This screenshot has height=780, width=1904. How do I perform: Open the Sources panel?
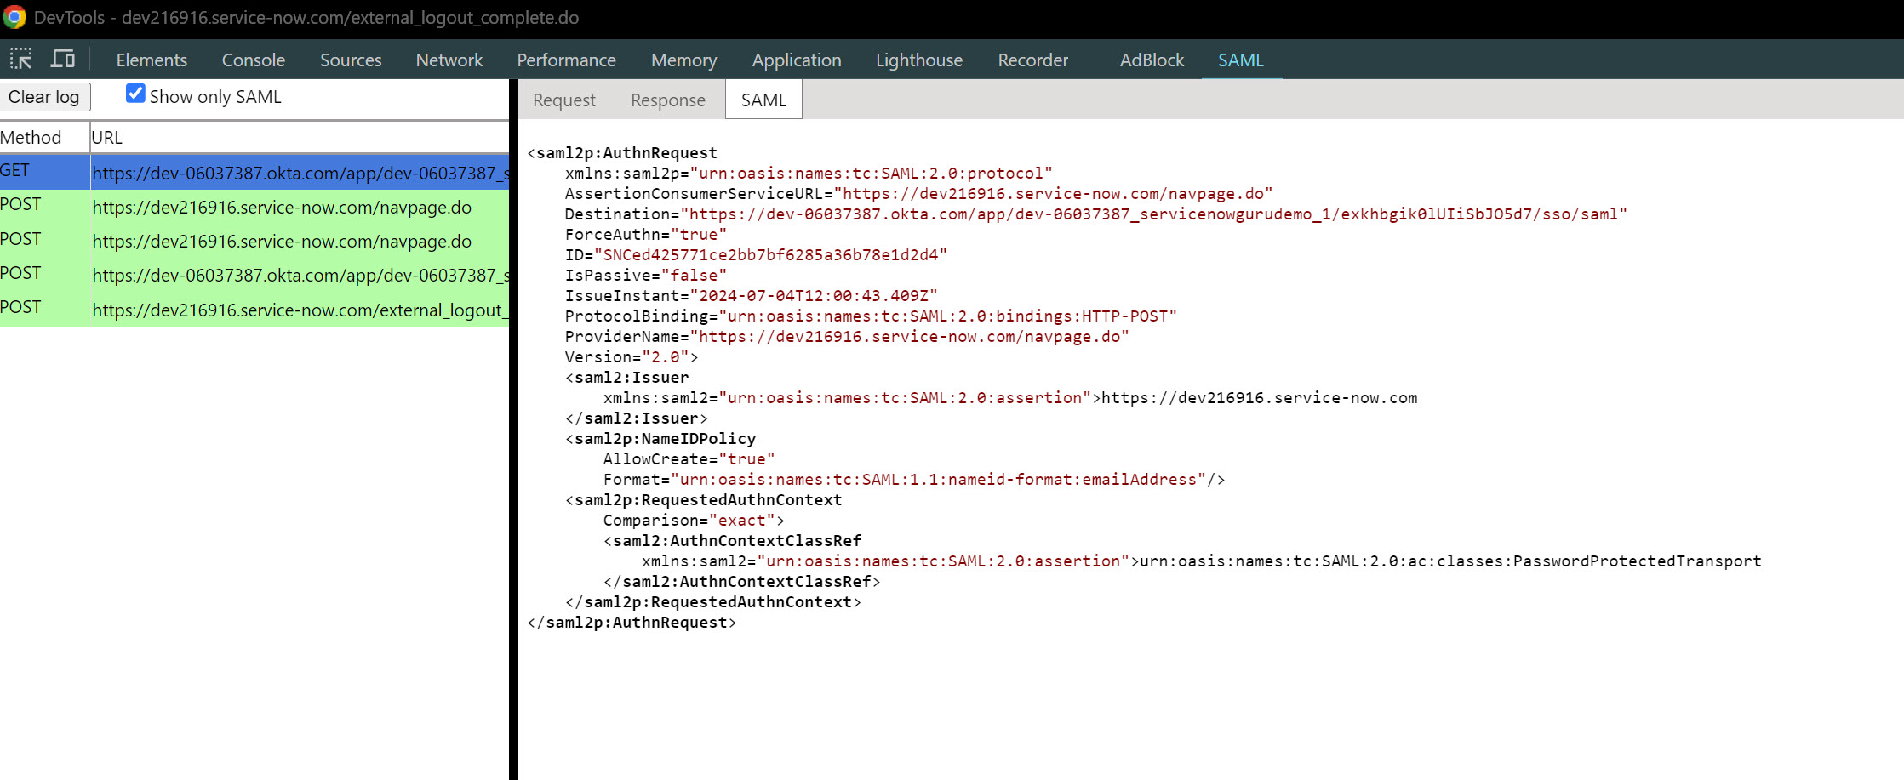pyautogui.click(x=351, y=60)
